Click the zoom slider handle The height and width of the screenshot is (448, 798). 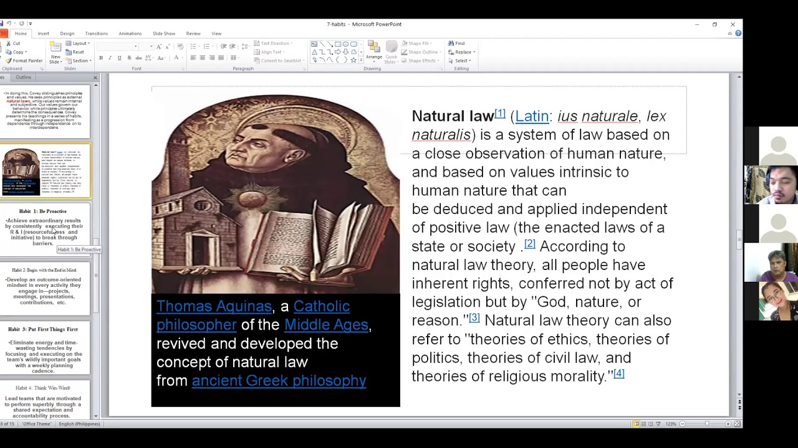tap(706, 424)
